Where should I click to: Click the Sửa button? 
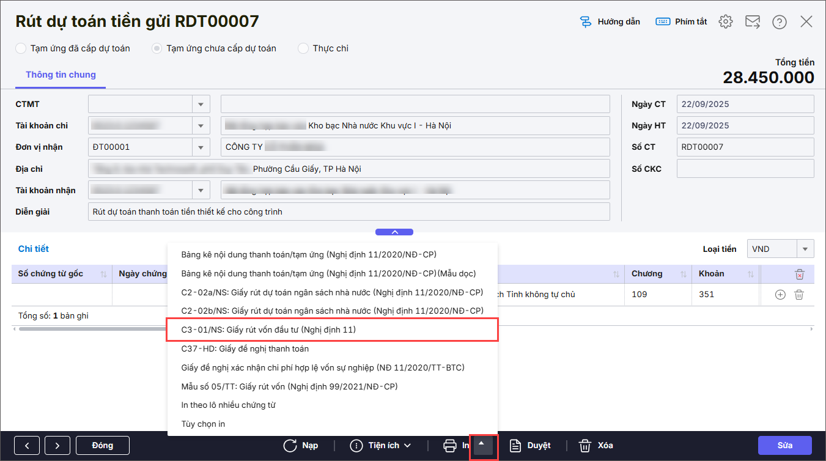784,446
